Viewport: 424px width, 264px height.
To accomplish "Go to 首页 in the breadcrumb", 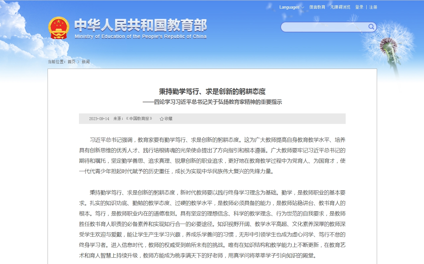I will (71, 62).
